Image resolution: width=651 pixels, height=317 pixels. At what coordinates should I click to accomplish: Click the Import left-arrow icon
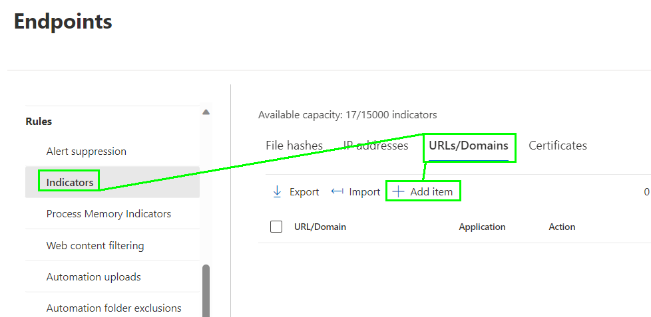(337, 191)
